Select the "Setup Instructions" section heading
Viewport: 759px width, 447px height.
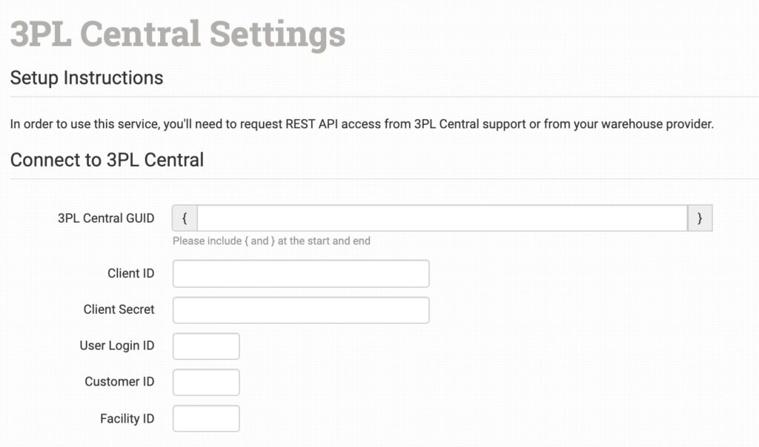coord(87,78)
